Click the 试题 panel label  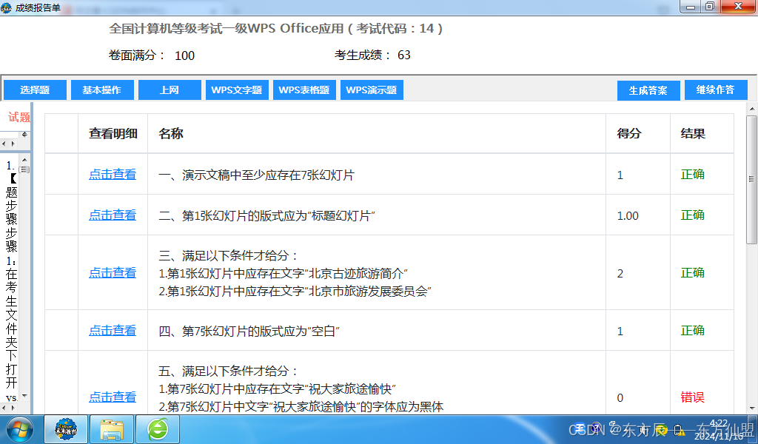click(x=19, y=117)
